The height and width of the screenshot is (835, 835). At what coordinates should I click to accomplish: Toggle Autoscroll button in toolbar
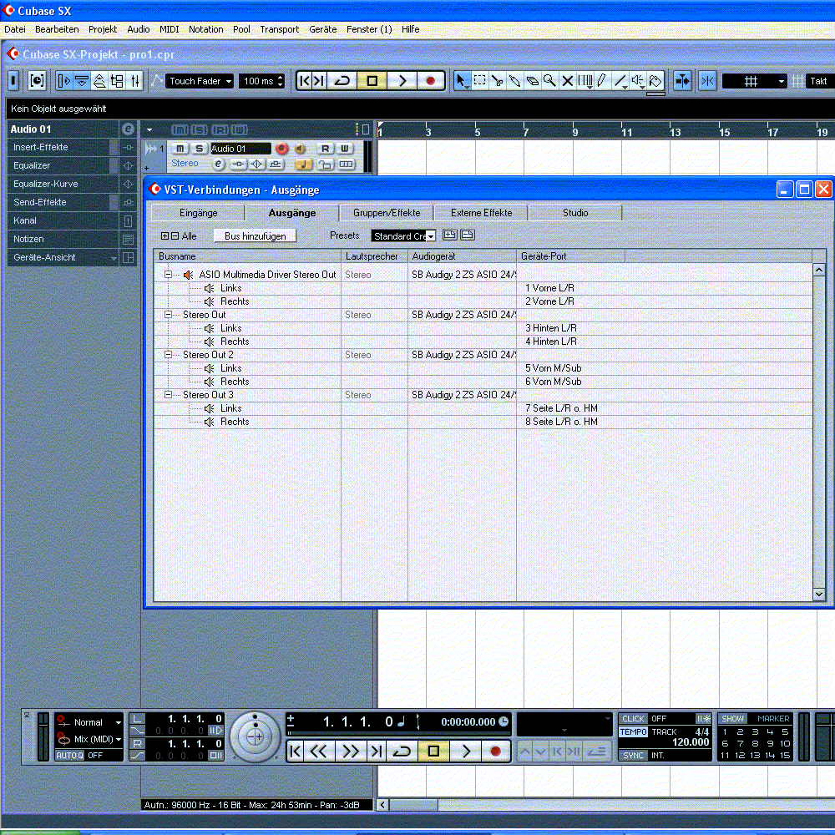click(682, 81)
